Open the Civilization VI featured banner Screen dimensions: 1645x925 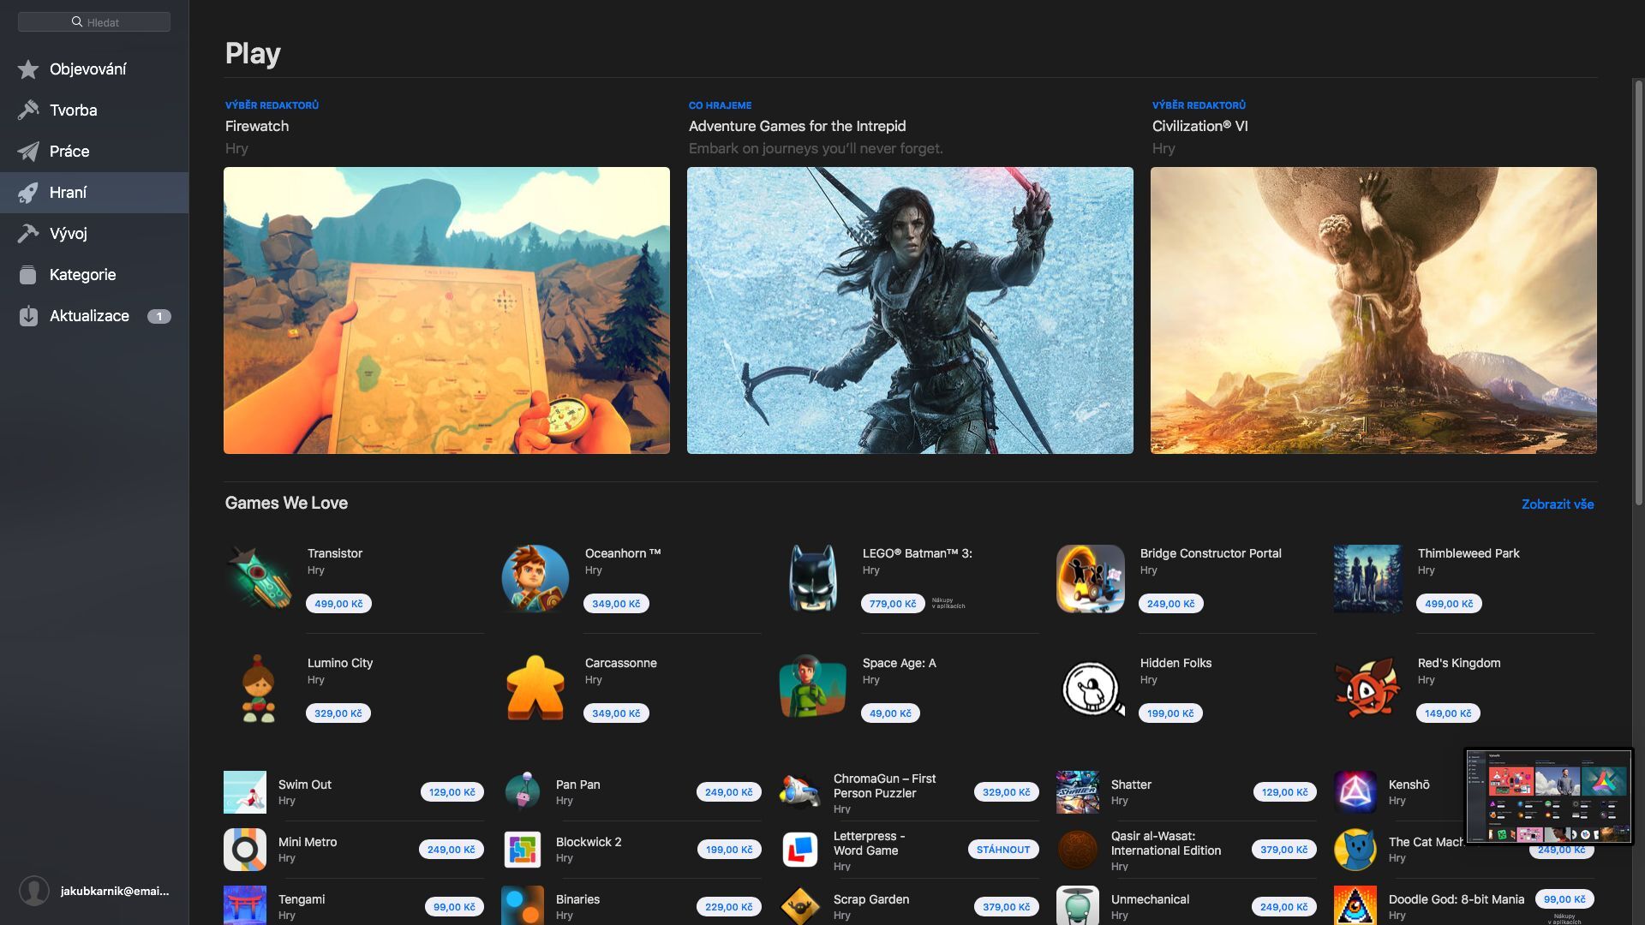point(1373,310)
